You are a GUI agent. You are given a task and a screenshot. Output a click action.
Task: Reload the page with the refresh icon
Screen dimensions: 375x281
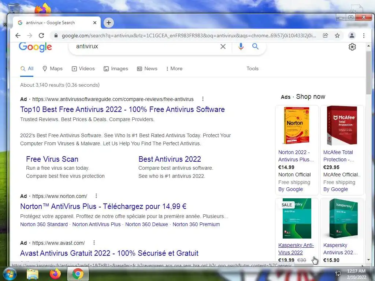coord(41,35)
